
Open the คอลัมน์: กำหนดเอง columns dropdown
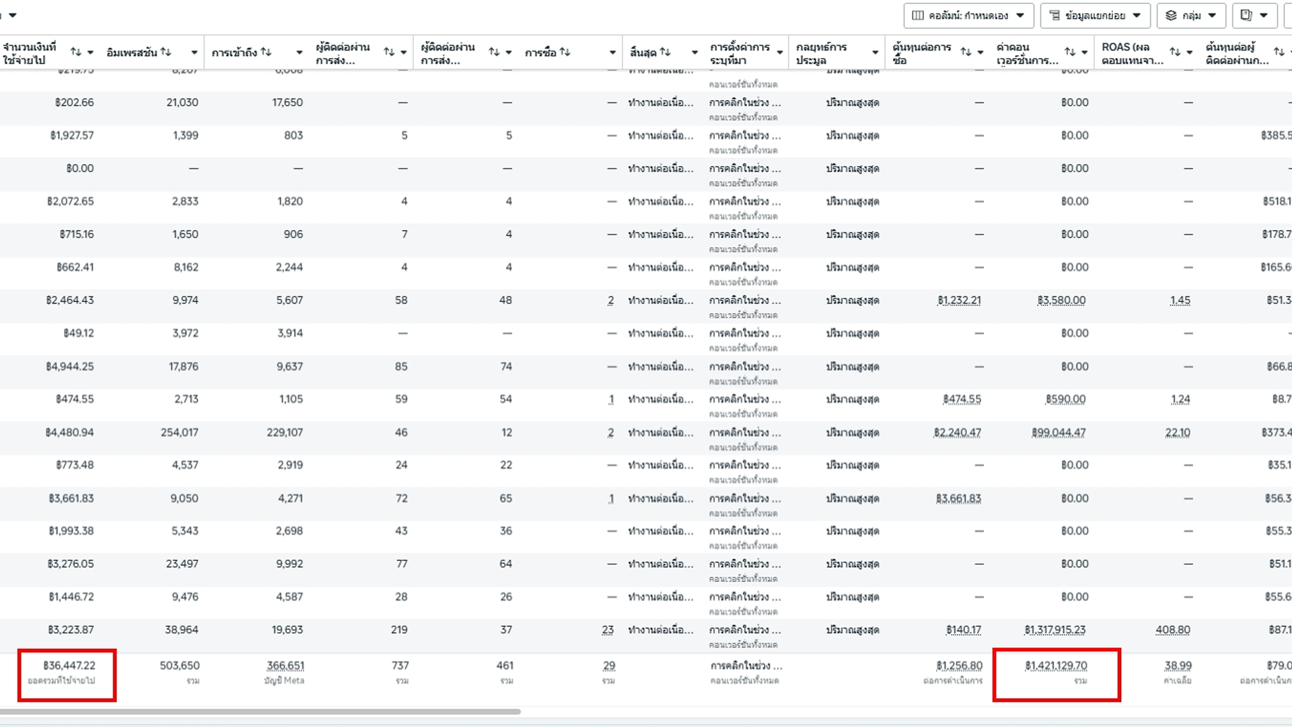968,15
